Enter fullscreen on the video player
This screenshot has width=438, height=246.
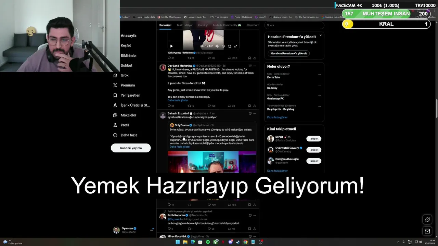235,46
